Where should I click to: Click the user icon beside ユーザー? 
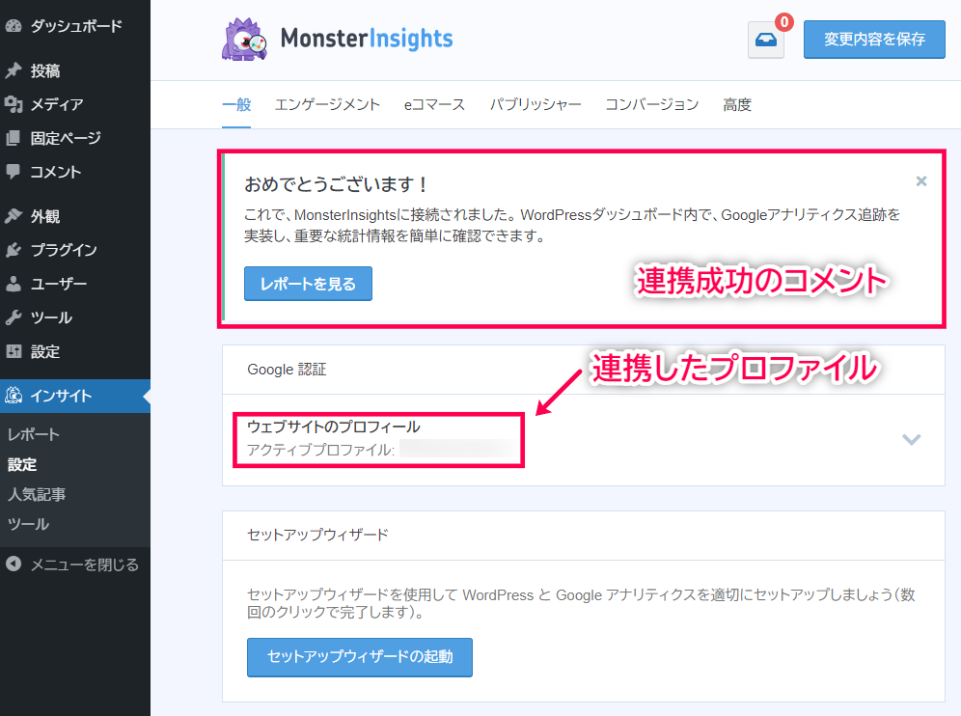tap(14, 284)
